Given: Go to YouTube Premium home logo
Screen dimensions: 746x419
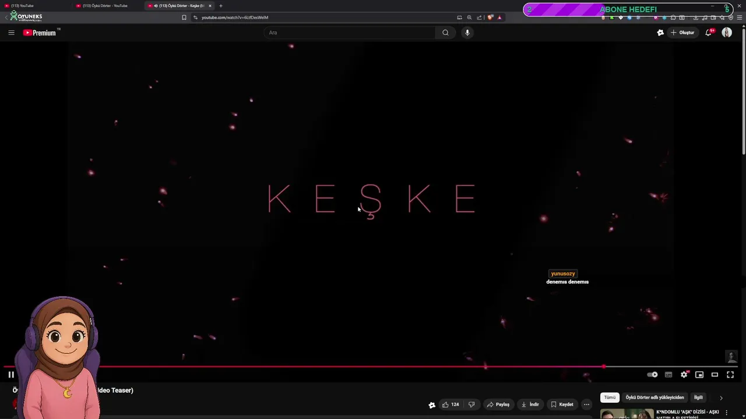Looking at the screenshot, I should tap(40, 33).
